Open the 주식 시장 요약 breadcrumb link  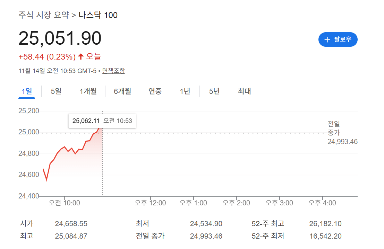point(44,15)
